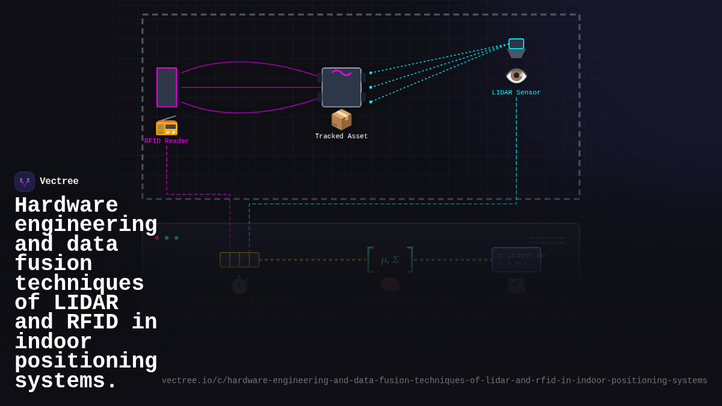Select the Spatial Output map icon
This screenshot has width=722, height=406.
(516, 285)
